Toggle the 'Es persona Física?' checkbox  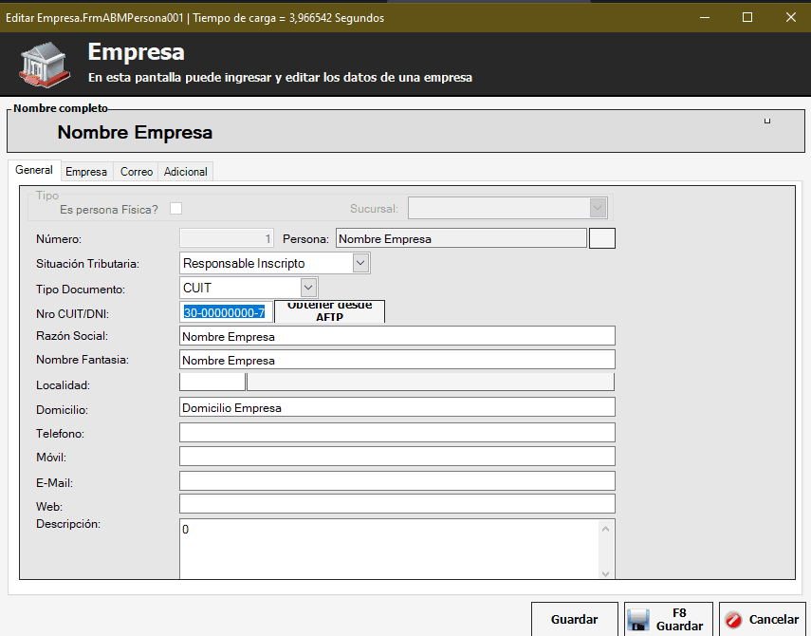[175, 209]
